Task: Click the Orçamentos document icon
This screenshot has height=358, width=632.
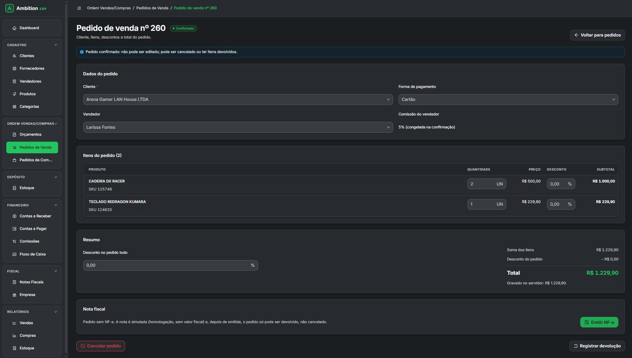Action: 15,135
